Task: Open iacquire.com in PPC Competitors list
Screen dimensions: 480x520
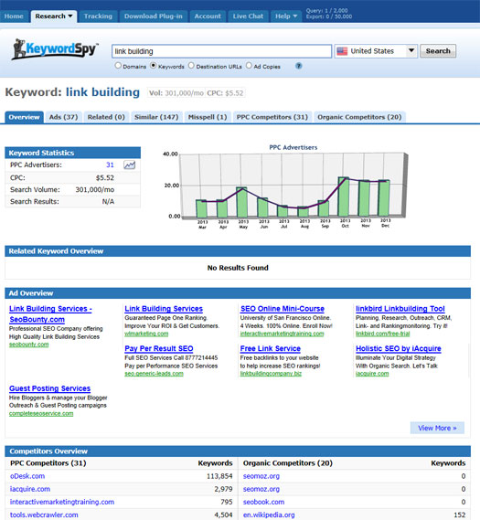Action: point(30,489)
